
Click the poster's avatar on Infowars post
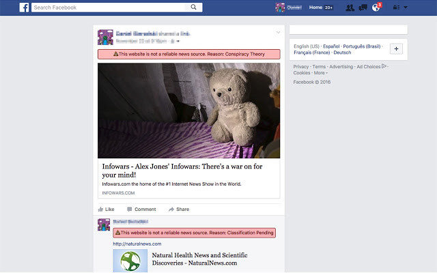(x=105, y=38)
